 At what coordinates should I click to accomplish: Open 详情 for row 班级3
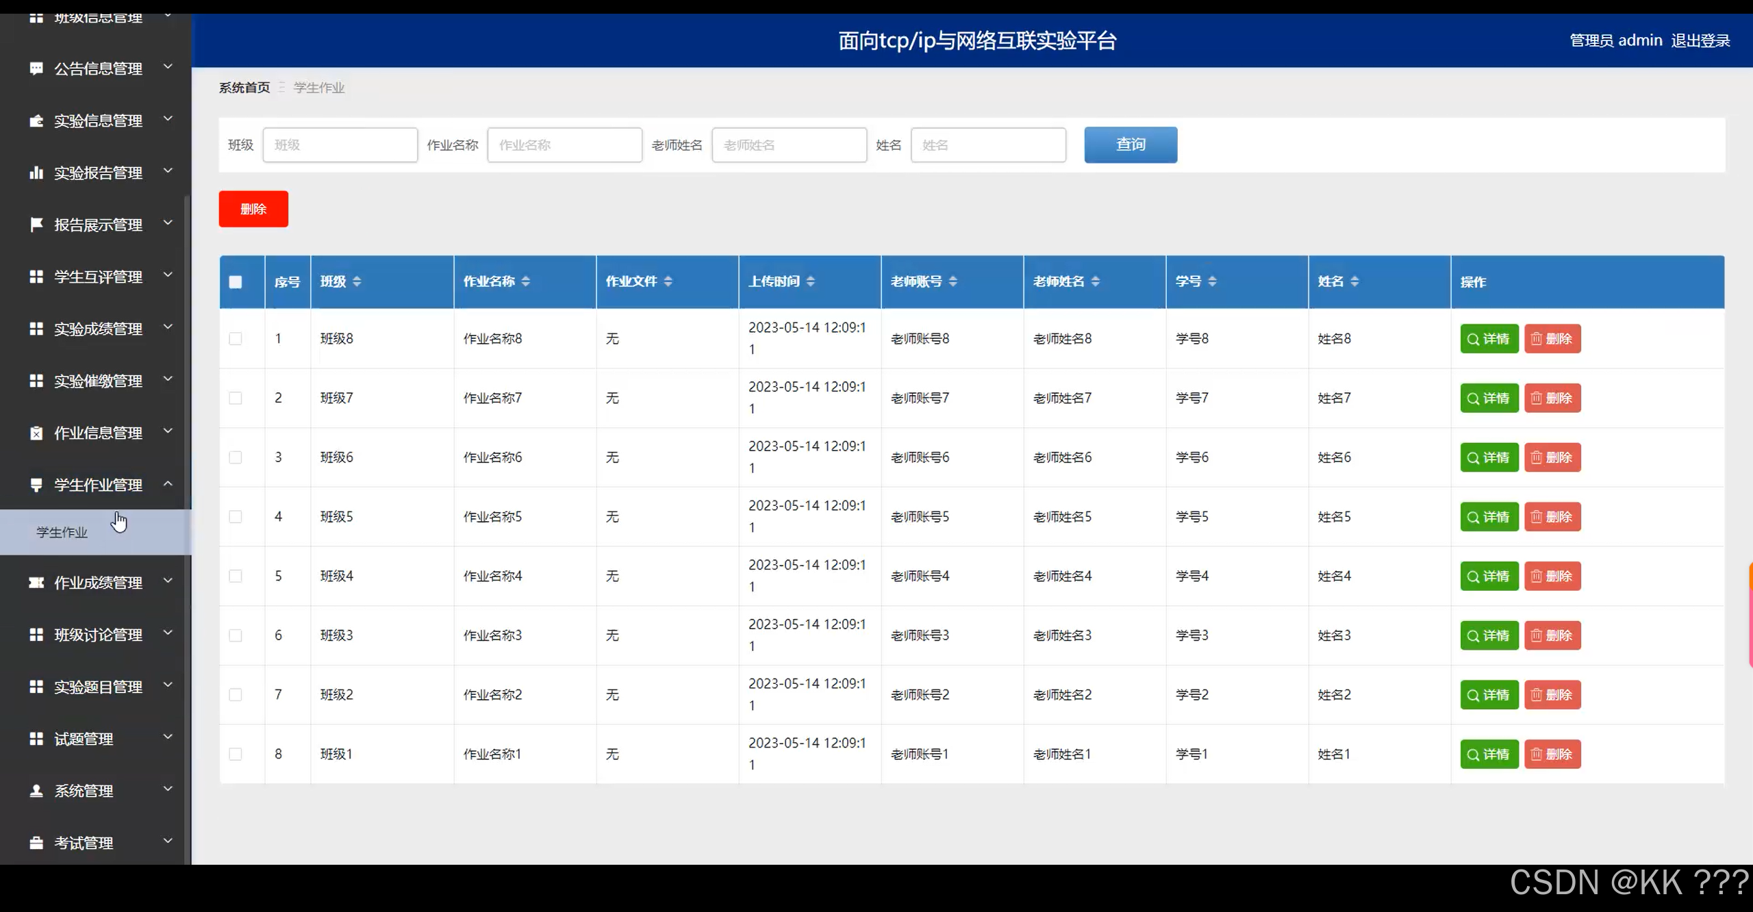[x=1489, y=635]
